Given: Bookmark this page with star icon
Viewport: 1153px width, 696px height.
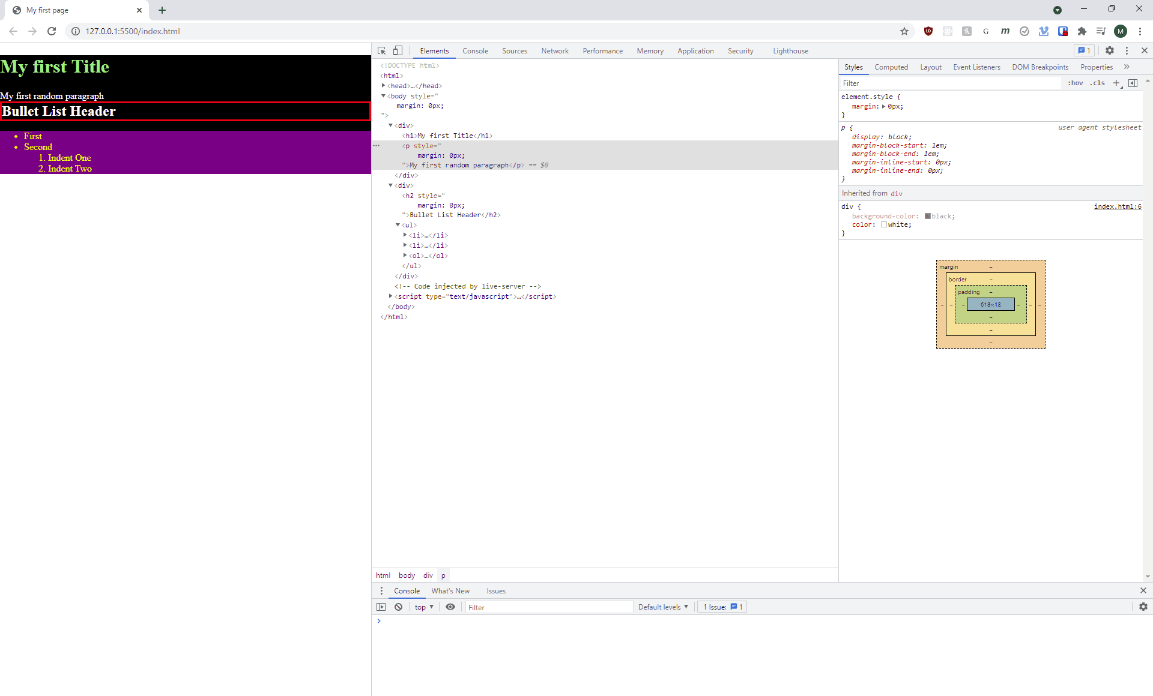Looking at the screenshot, I should pos(904,31).
